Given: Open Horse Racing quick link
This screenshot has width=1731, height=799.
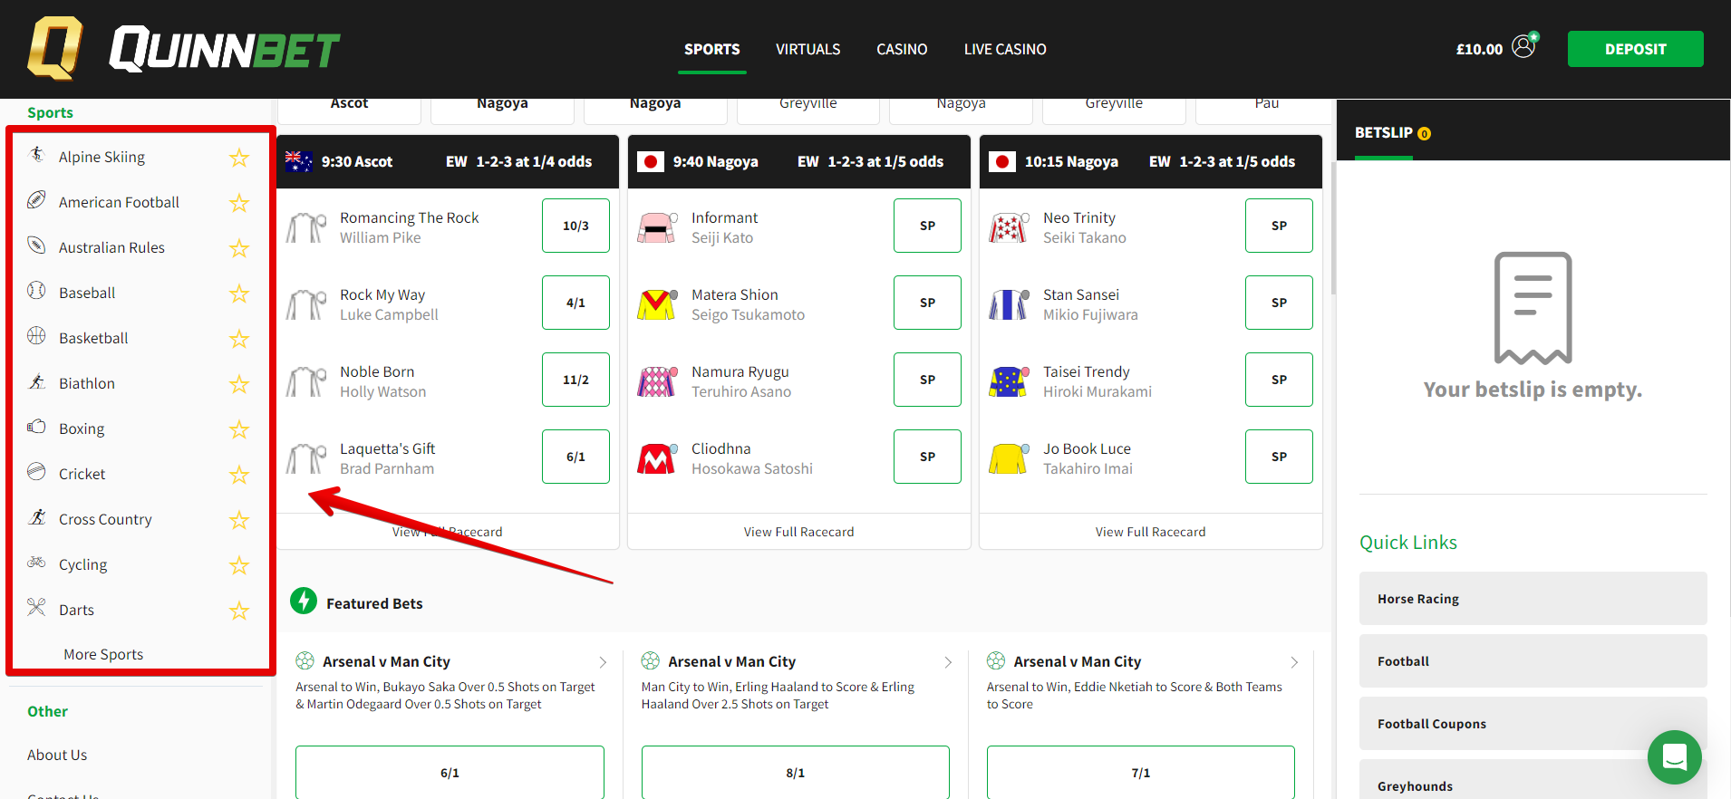Looking at the screenshot, I should (x=1533, y=598).
